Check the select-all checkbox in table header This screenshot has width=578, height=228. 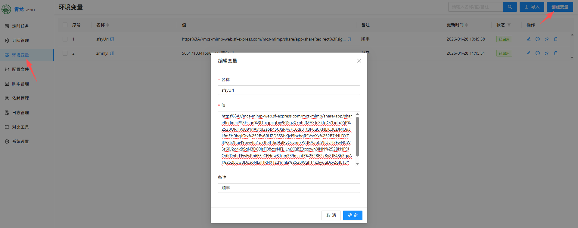[x=65, y=25]
